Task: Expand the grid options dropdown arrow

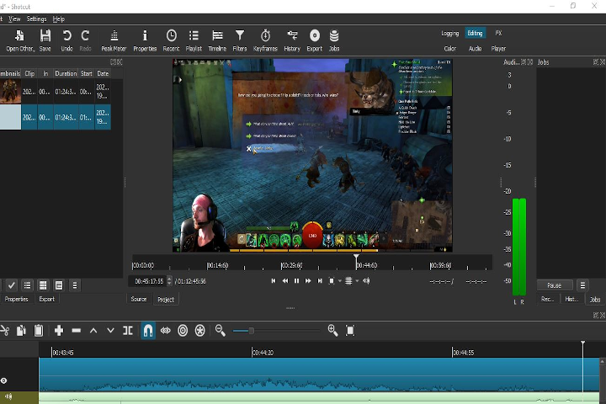Action: click(357, 281)
